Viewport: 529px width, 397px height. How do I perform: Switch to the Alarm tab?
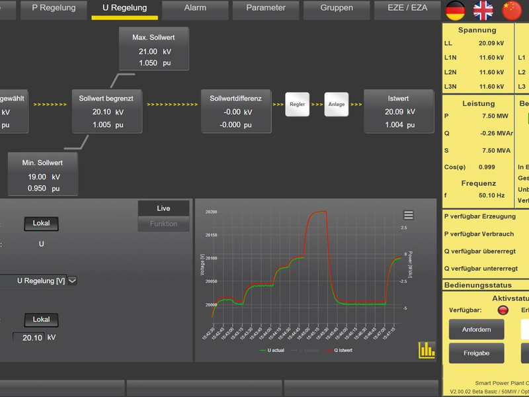[195, 9]
